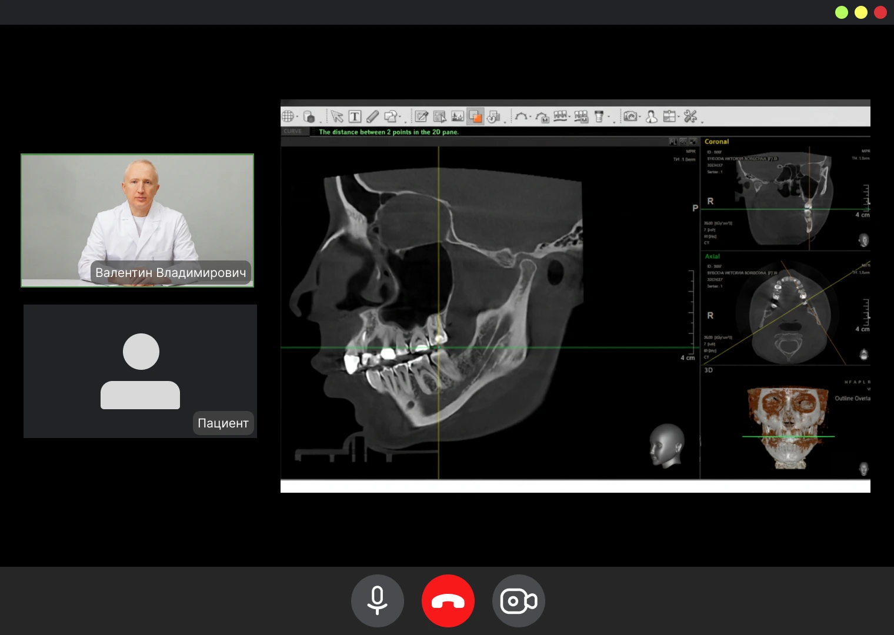
Task: Pick the ruler measurement tool
Action: pyautogui.click(x=372, y=116)
